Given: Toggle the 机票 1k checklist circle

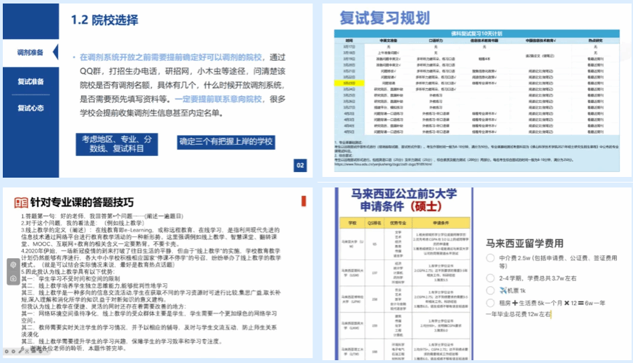Looking at the screenshot, I should pyautogui.click(x=491, y=290).
